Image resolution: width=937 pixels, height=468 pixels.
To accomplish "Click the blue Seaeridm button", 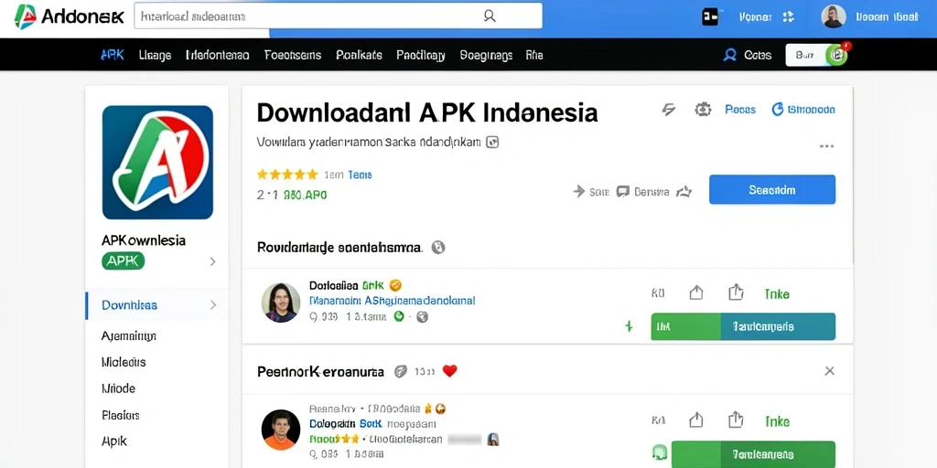I will pos(772,190).
